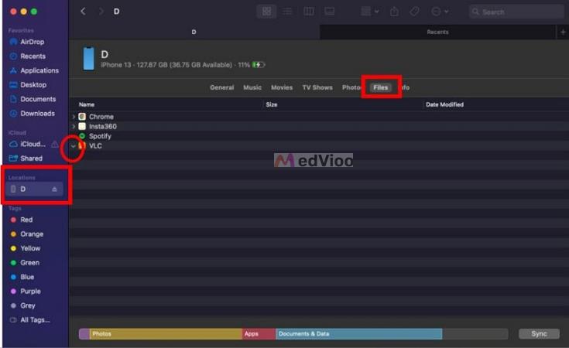Open the More actions toolbar menu
The image size is (569, 348).
pos(440,12)
